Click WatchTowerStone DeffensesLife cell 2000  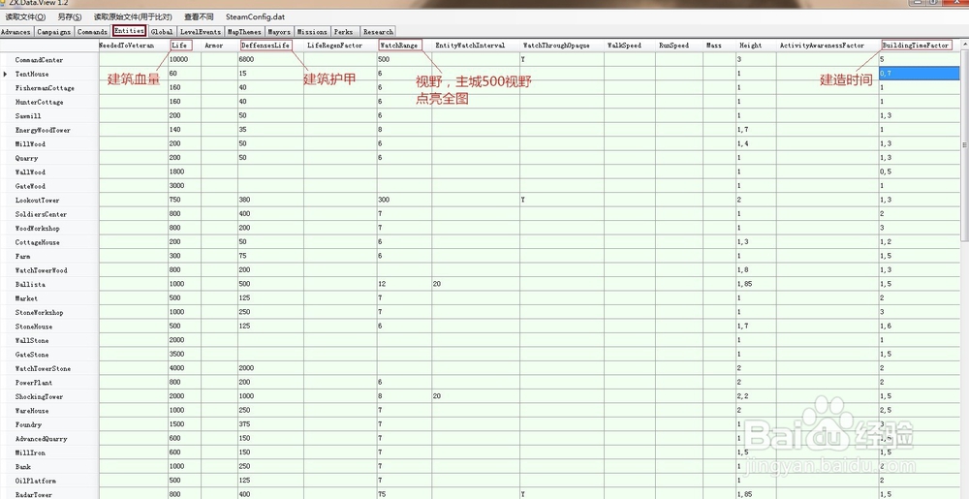[270, 369]
